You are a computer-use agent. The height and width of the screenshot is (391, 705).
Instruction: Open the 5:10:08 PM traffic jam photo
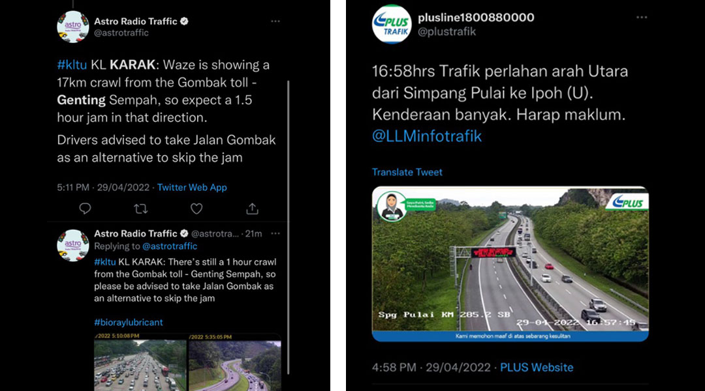(140, 362)
